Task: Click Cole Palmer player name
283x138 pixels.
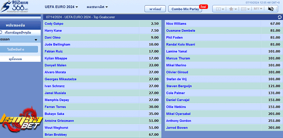Action: click(x=175, y=93)
